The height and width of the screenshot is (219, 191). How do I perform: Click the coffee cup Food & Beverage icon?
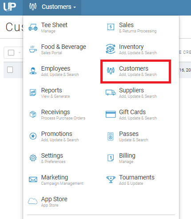point(33,49)
